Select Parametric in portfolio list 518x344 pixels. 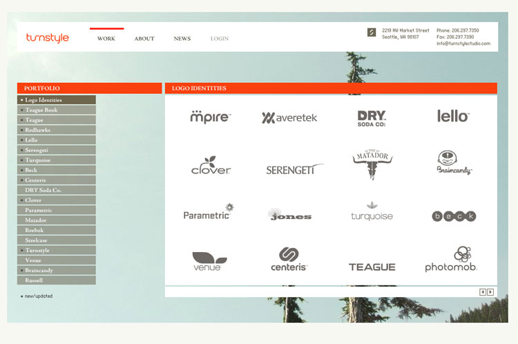click(x=57, y=210)
